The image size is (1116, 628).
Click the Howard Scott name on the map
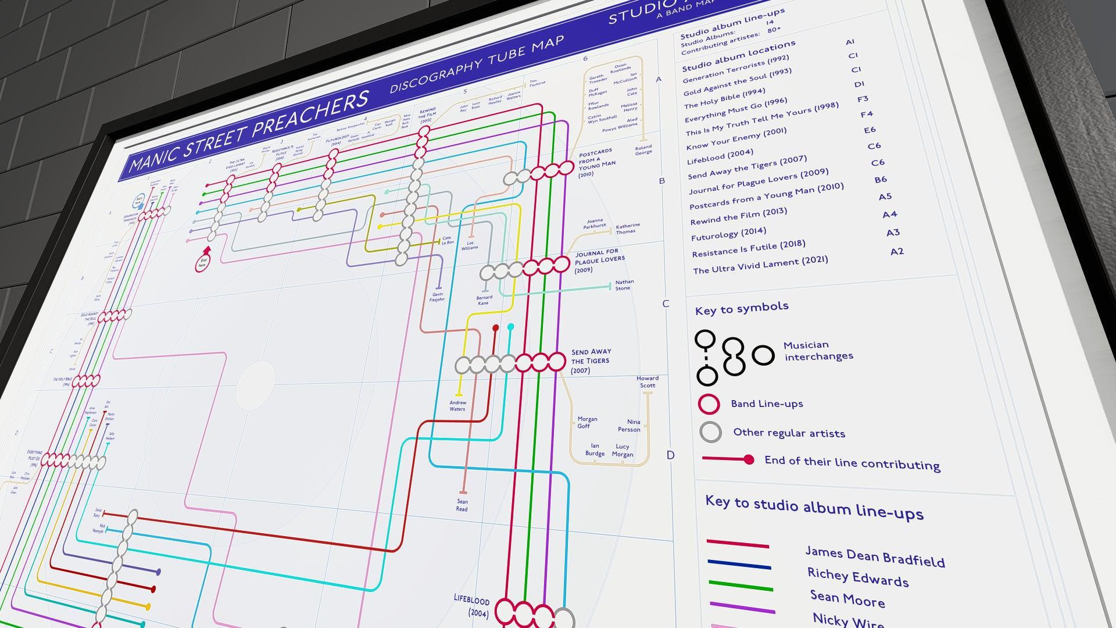pyautogui.click(x=648, y=381)
